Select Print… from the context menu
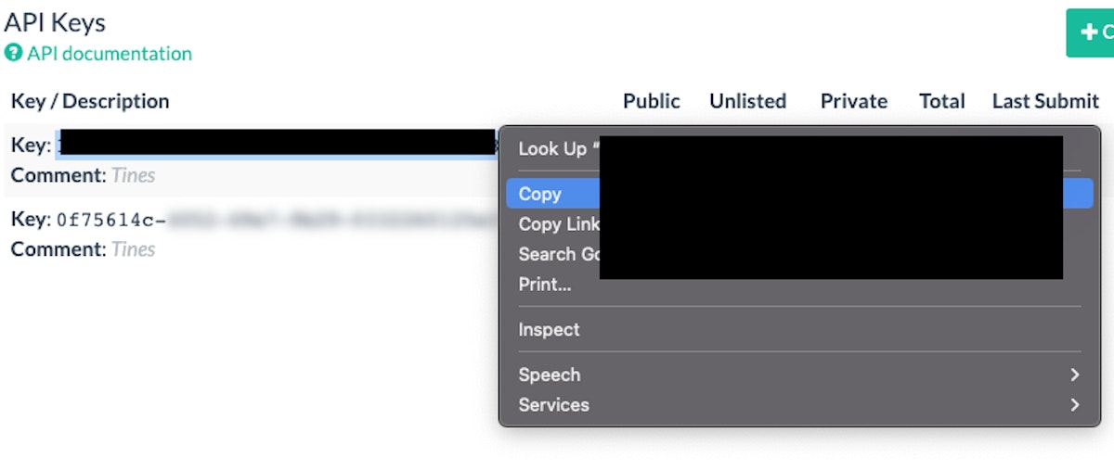Image resolution: width=1114 pixels, height=470 pixels. (545, 285)
